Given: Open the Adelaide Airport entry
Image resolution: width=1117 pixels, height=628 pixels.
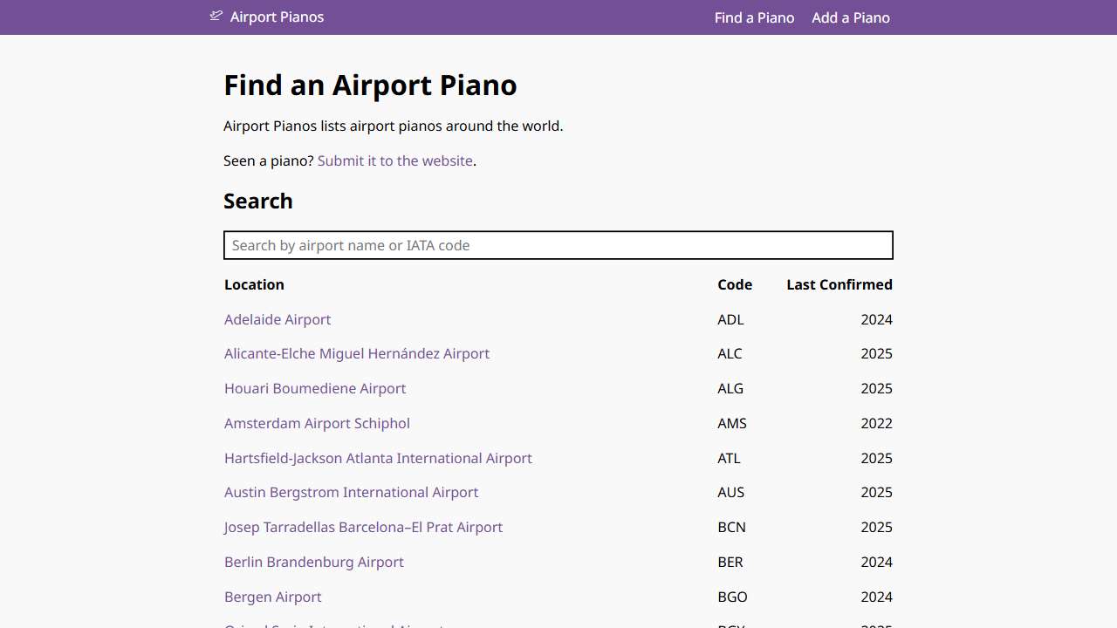Looking at the screenshot, I should pos(278,319).
